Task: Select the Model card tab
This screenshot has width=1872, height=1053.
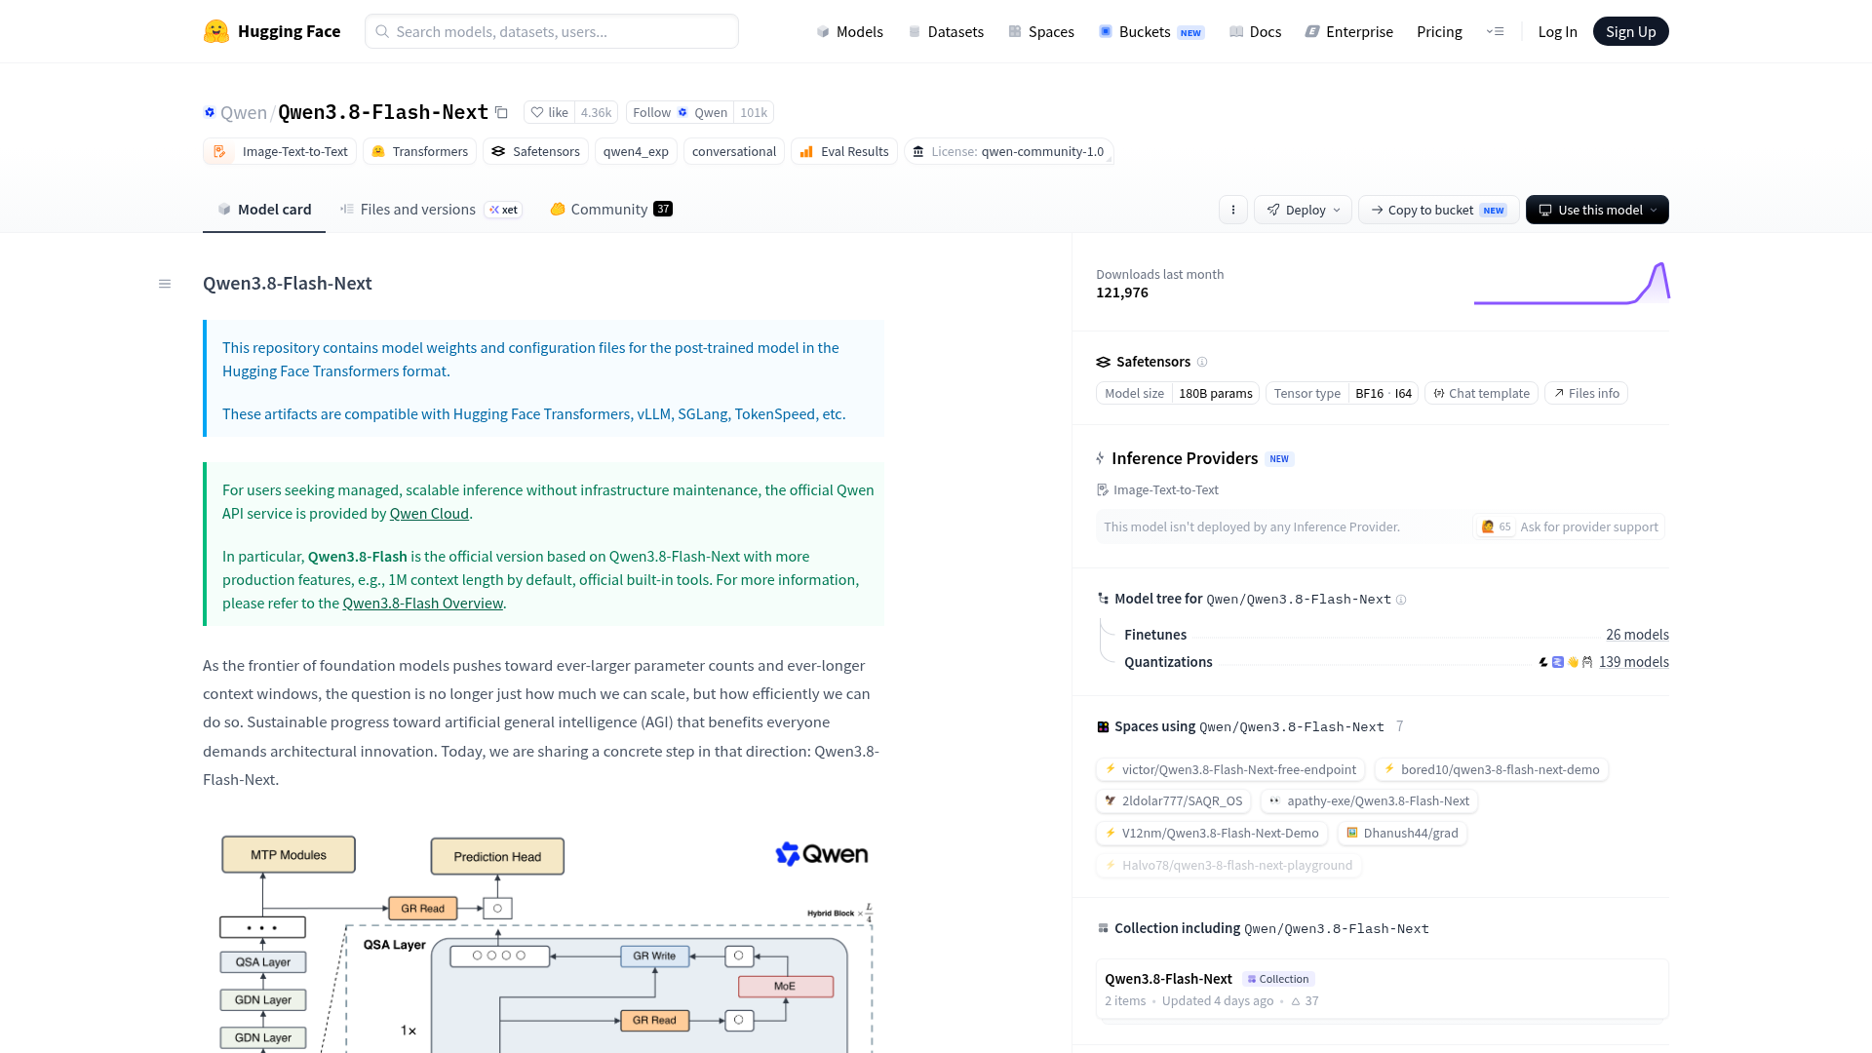Action: point(264,210)
